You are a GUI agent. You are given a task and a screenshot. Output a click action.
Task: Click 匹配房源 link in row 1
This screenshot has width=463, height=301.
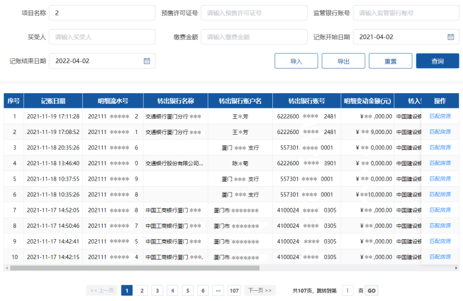point(440,116)
